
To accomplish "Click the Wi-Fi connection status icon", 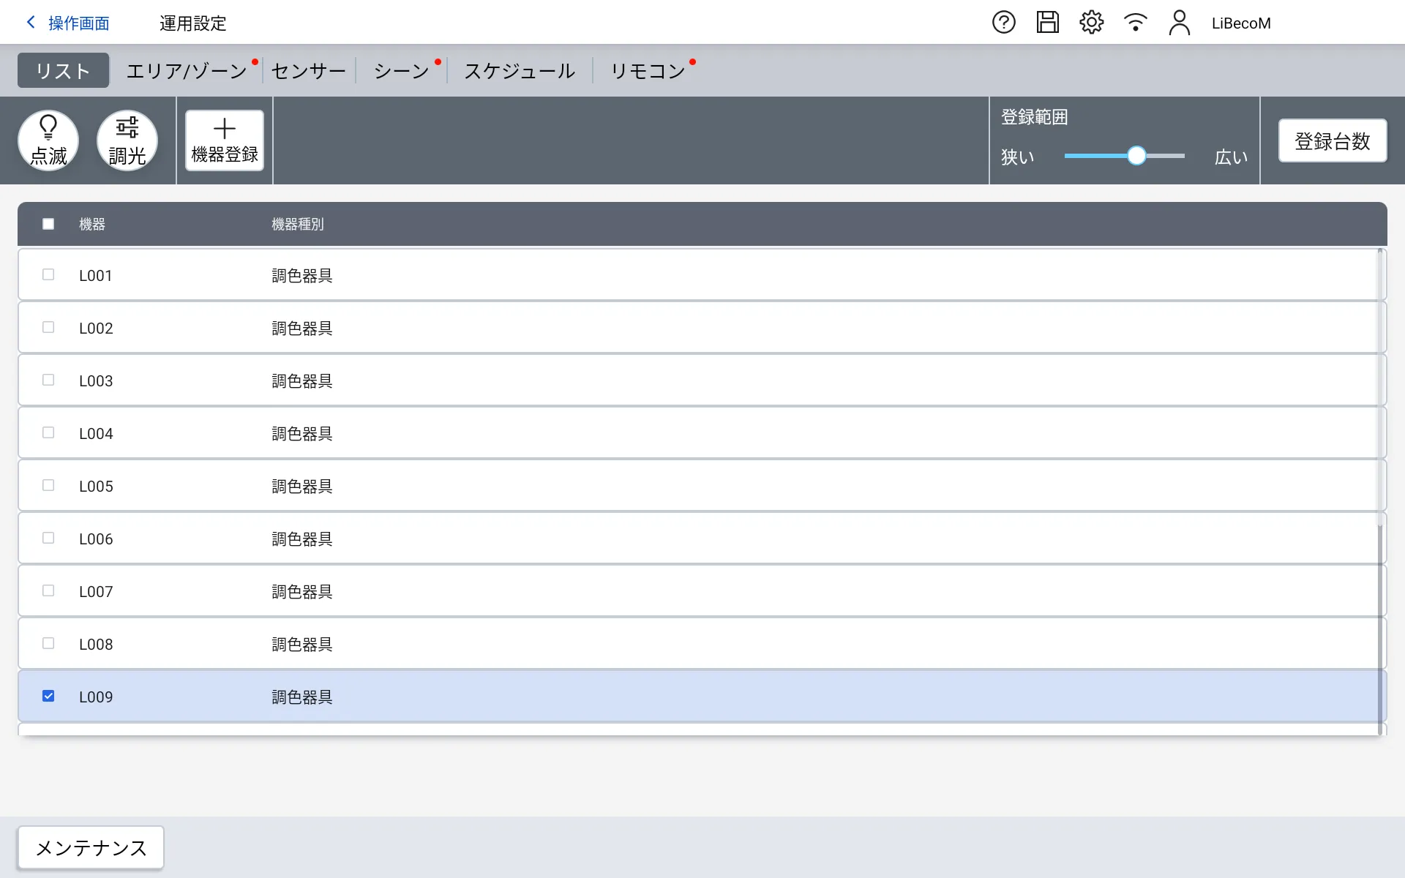I will (1135, 23).
